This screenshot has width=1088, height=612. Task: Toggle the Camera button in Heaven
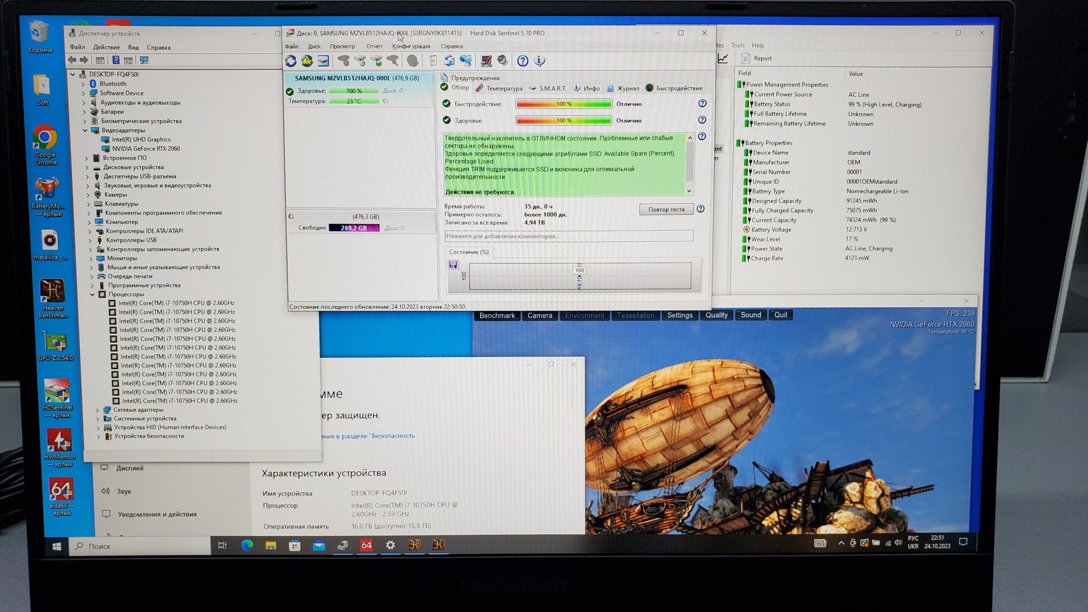[x=540, y=315]
